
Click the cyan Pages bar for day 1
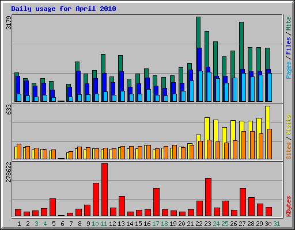pos(19,98)
